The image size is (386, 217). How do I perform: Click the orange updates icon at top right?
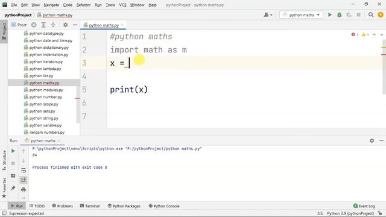pyautogui.click(x=381, y=14)
